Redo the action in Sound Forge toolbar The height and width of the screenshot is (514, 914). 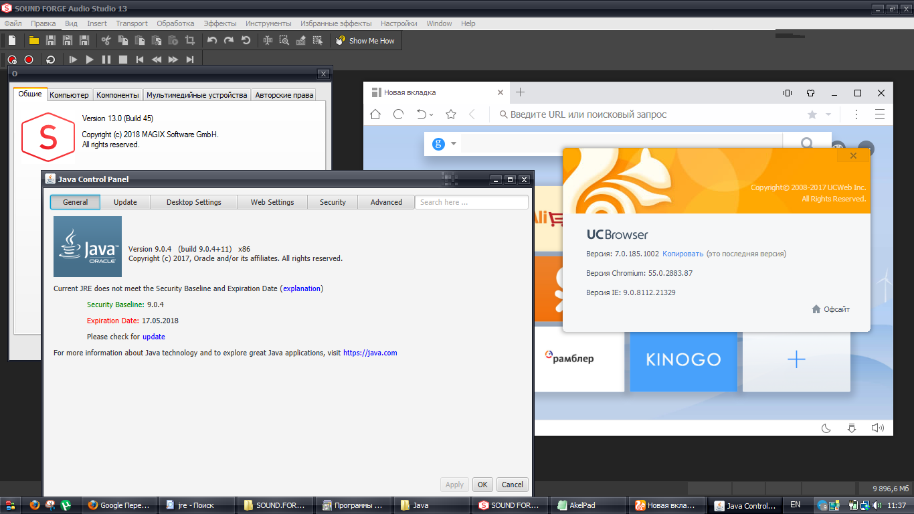[229, 41]
